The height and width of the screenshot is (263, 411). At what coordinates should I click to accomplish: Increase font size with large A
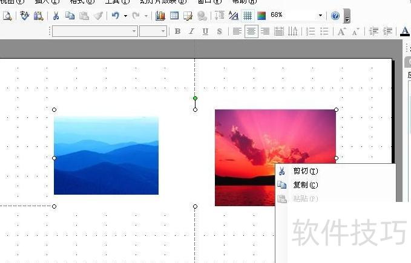(x=341, y=31)
